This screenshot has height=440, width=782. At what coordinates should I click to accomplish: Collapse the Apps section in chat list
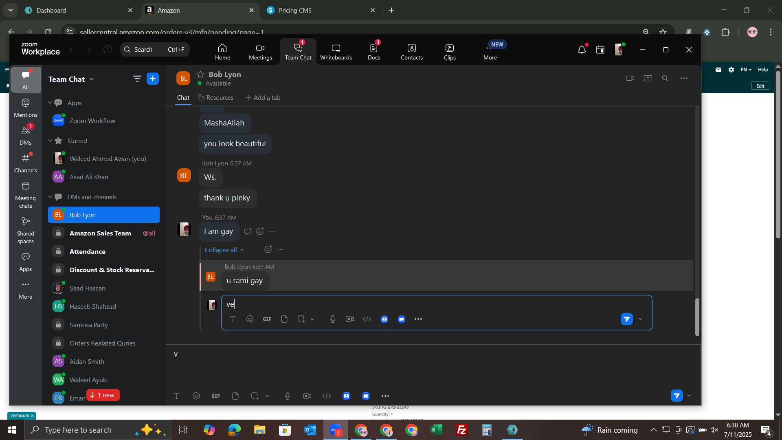[x=50, y=103]
